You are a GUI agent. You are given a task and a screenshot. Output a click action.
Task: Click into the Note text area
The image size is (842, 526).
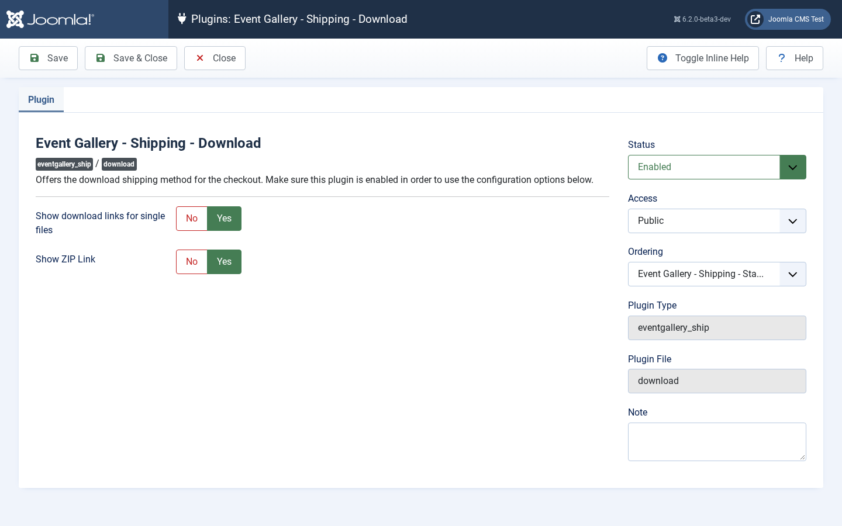click(717, 442)
